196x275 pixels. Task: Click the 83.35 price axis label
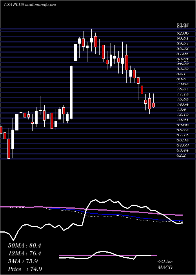(182, 68)
